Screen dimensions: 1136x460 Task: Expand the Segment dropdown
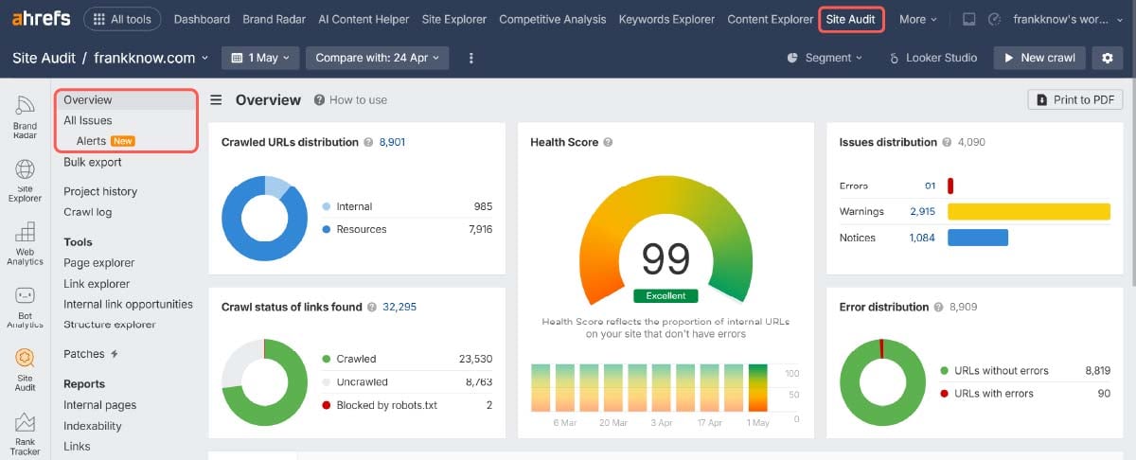click(825, 58)
